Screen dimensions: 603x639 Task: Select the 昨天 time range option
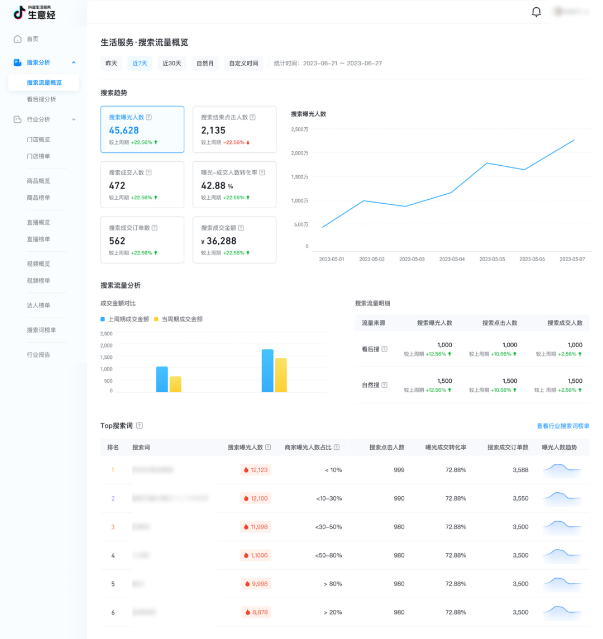click(x=111, y=63)
